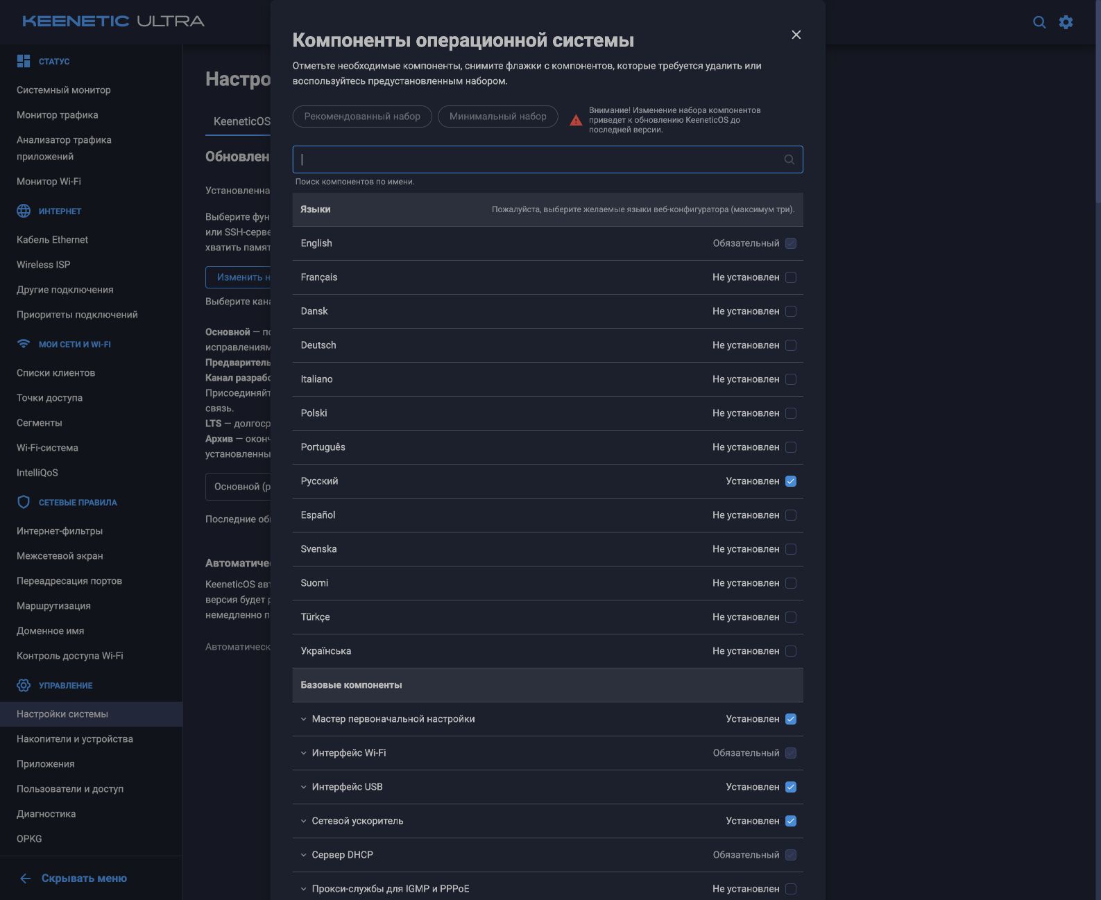1101x900 pixels.
Task: Uncheck Мастер первоначальной настройки checkbox
Action: 791,719
